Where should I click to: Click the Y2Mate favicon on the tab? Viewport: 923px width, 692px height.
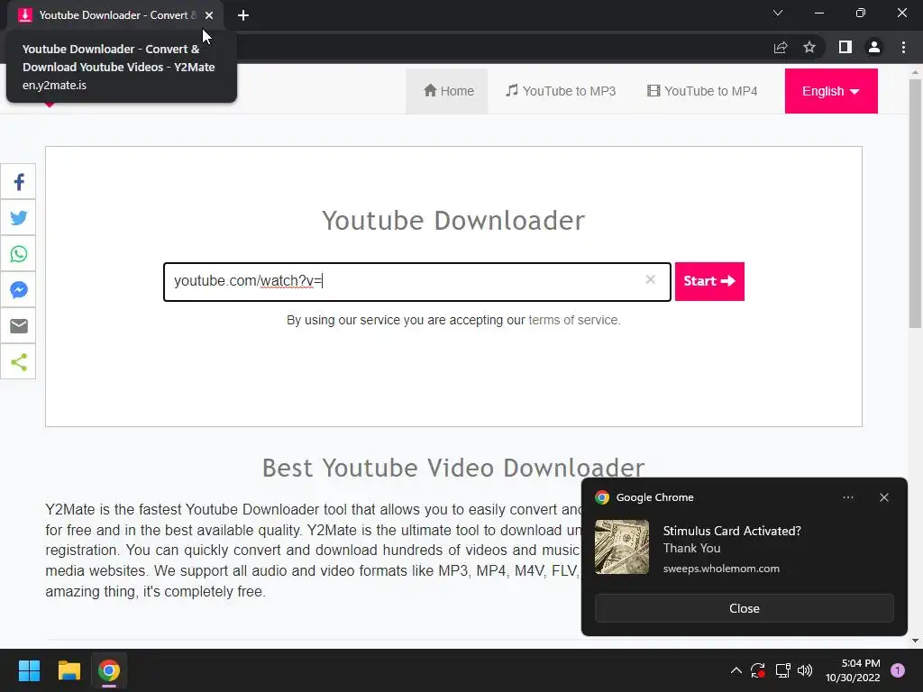click(24, 15)
